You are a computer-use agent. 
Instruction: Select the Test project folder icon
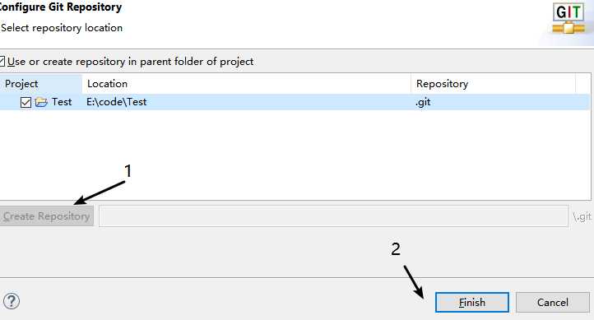(41, 102)
